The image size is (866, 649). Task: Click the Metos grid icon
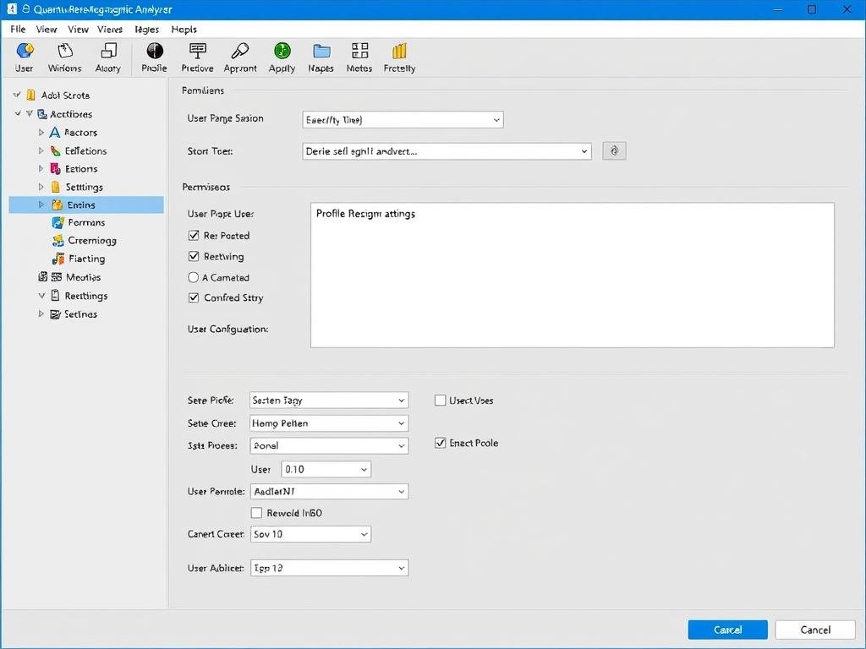point(359,52)
